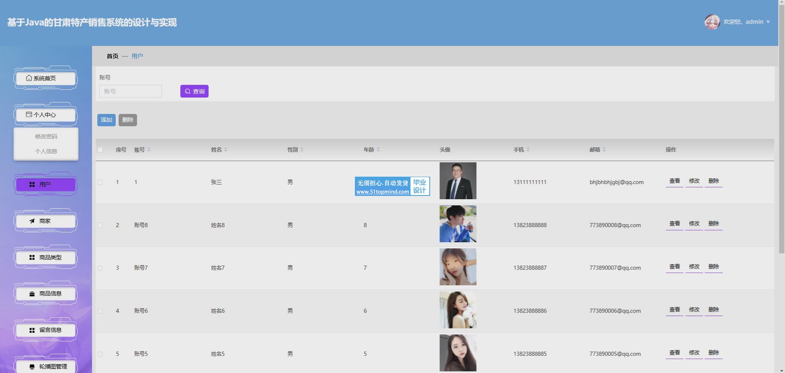This screenshot has height=373, width=785.
Task: Click the admin avatar picture
Action: [x=712, y=22]
